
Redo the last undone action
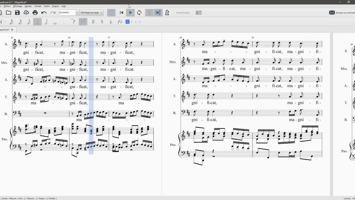(53, 12)
